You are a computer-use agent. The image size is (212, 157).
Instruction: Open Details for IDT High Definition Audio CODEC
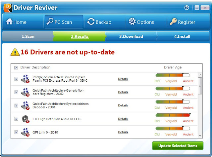[x=123, y=119]
